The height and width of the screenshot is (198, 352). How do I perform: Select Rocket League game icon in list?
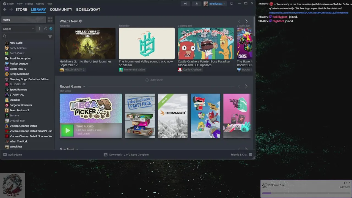click(x=7, y=64)
